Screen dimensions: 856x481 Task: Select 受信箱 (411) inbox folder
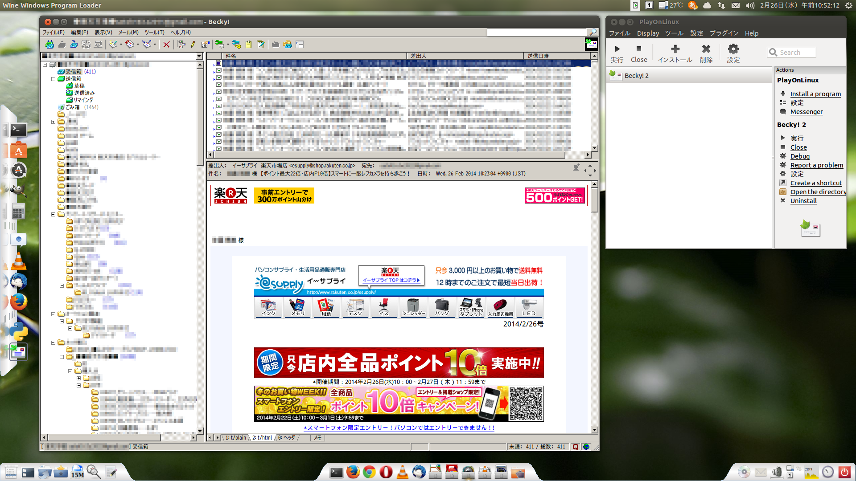point(76,72)
